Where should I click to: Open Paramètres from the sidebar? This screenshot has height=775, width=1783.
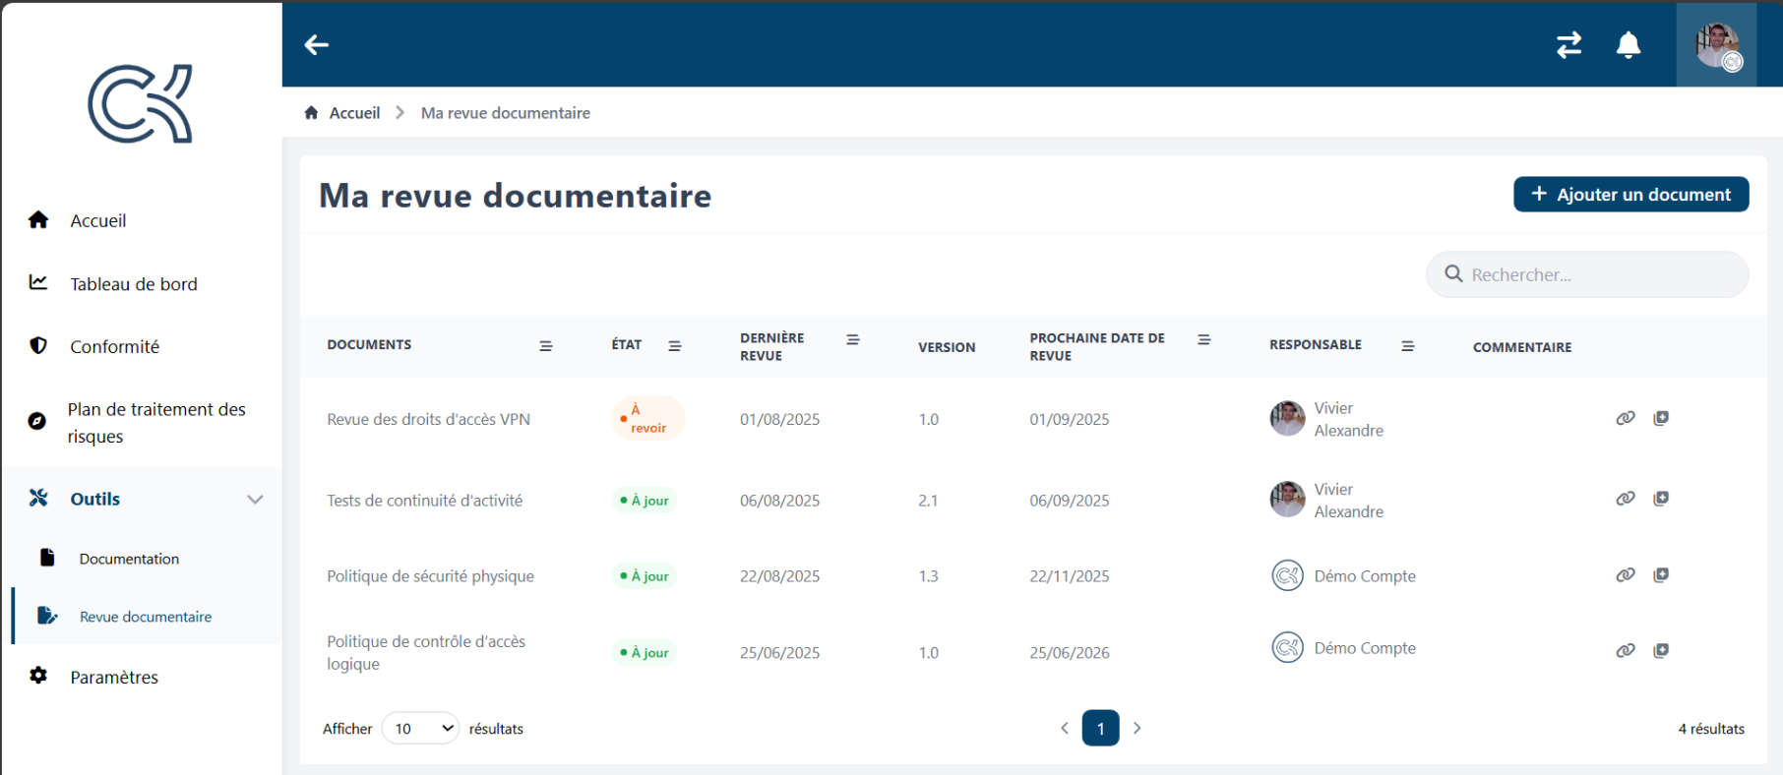coord(114,678)
